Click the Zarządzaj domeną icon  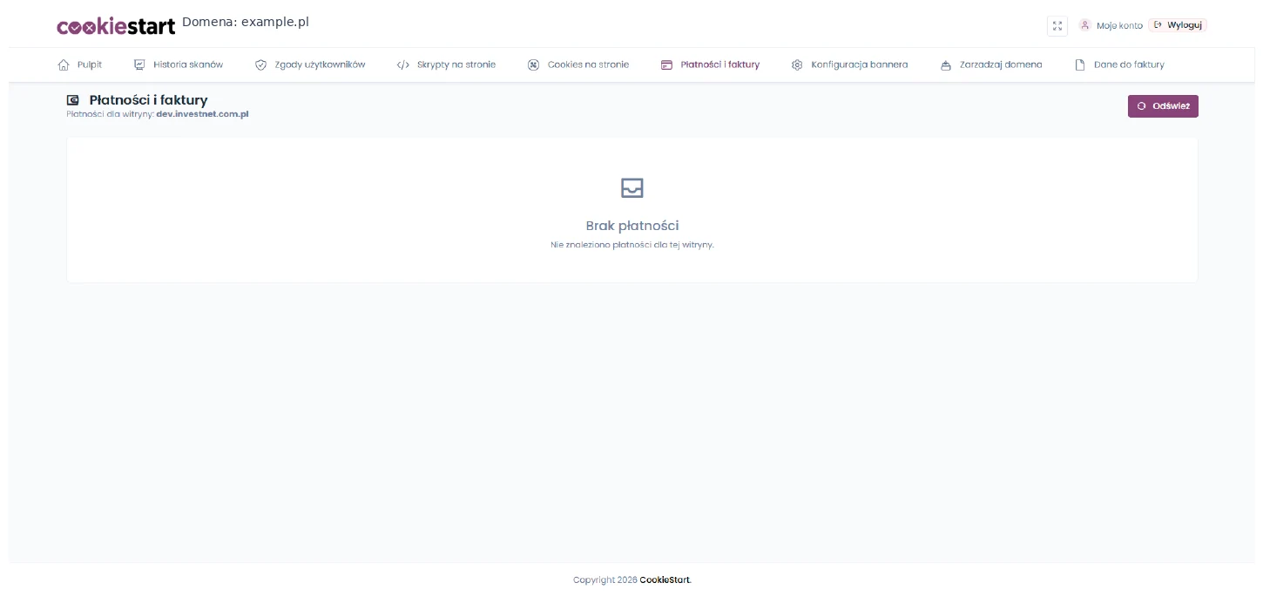(946, 64)
